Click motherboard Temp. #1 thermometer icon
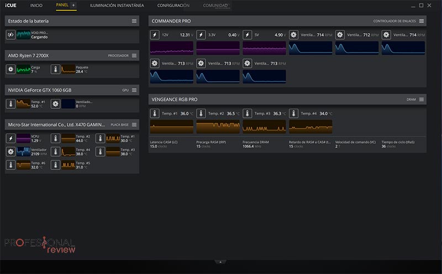 (x=101, y=138)
